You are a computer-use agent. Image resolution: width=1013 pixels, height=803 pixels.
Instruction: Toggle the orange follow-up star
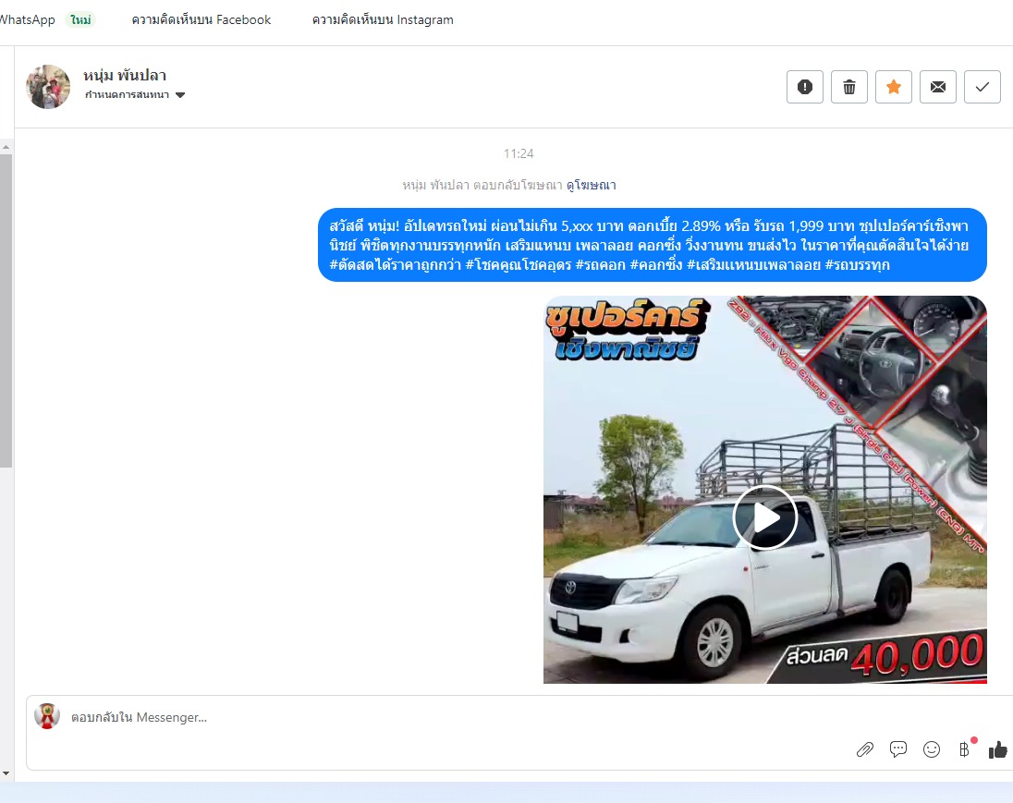point(894,87)
